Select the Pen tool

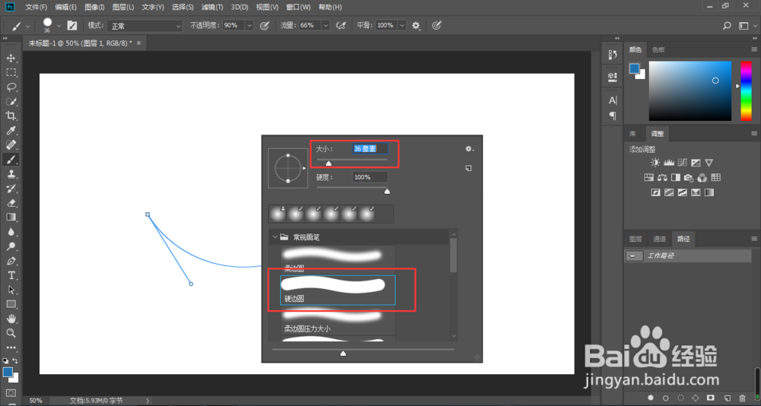pos(11,261)
